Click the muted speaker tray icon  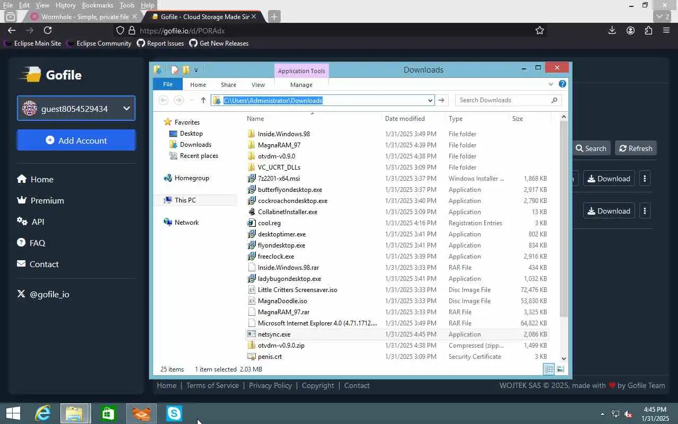coord(628,414)
